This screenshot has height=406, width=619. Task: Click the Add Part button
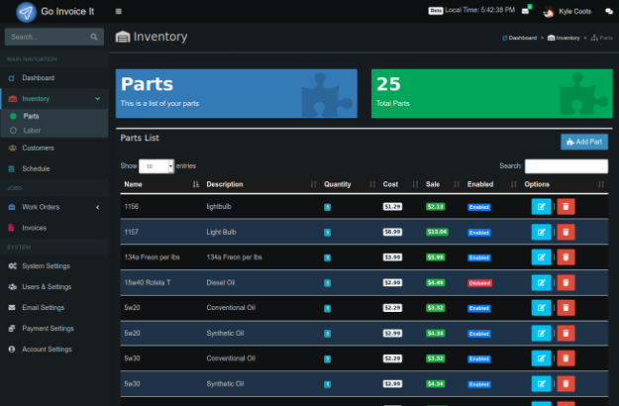coord(583,142)
